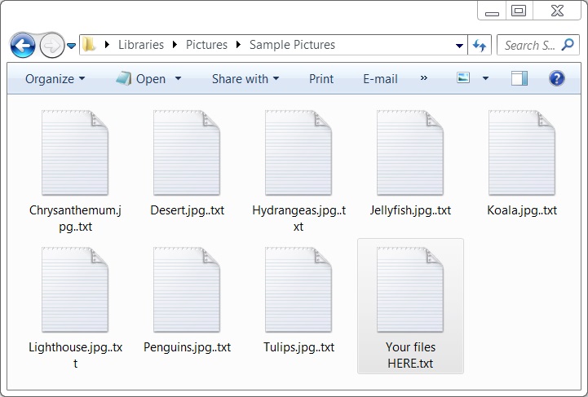Click the greyed Forward navigation arrow

(51, 46)
